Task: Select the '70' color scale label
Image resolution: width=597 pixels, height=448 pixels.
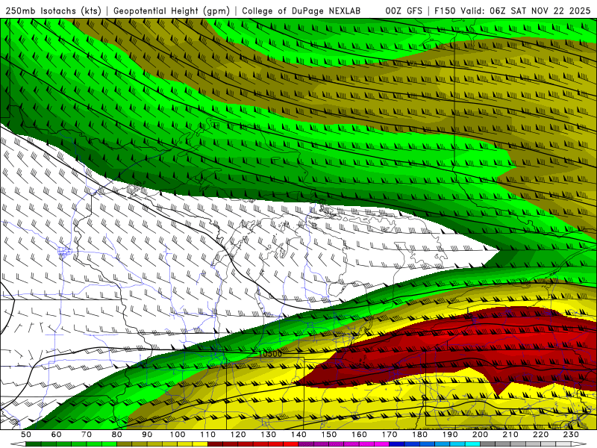Action: click(87, 435)
